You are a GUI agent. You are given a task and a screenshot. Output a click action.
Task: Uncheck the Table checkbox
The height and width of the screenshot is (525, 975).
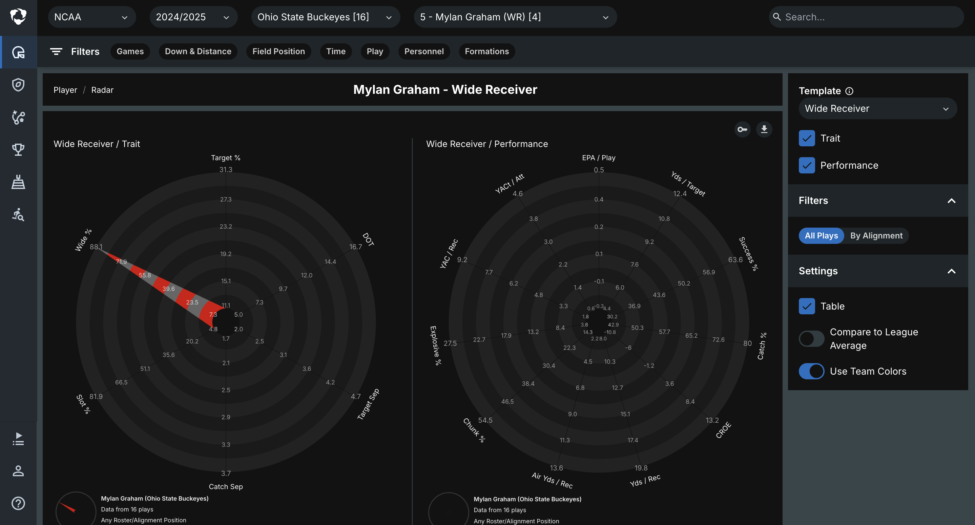(x=807, y=306)
